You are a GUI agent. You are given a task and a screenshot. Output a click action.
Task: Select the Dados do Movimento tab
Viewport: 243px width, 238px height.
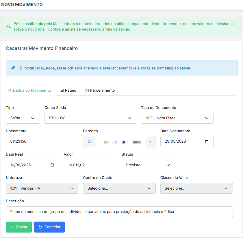(x=29, y=90)
